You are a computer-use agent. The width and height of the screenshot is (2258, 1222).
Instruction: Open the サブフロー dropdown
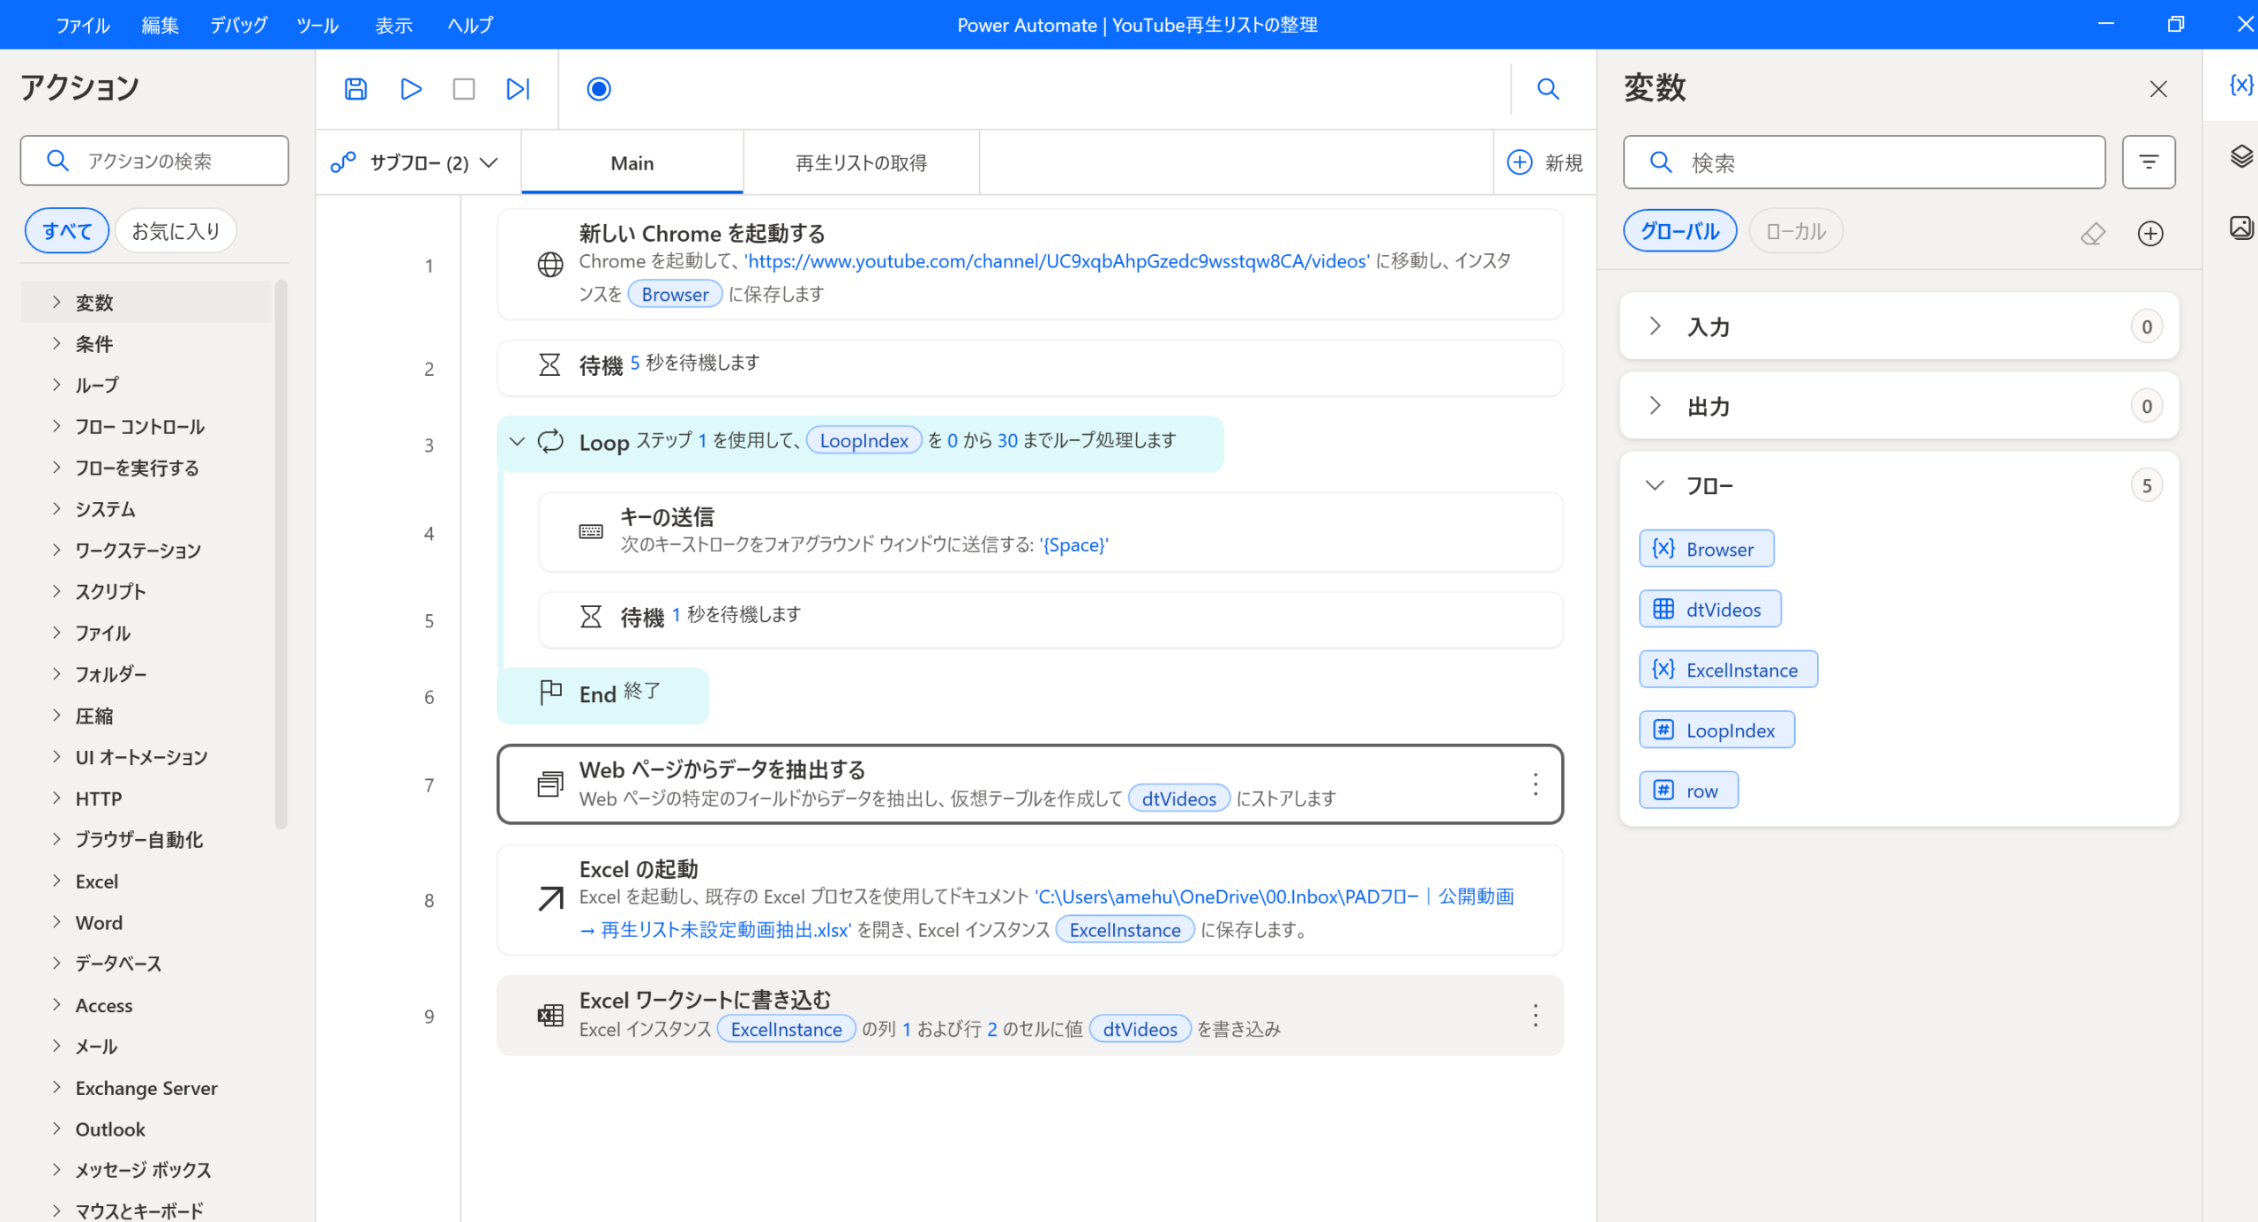click(x=416, y=163)
